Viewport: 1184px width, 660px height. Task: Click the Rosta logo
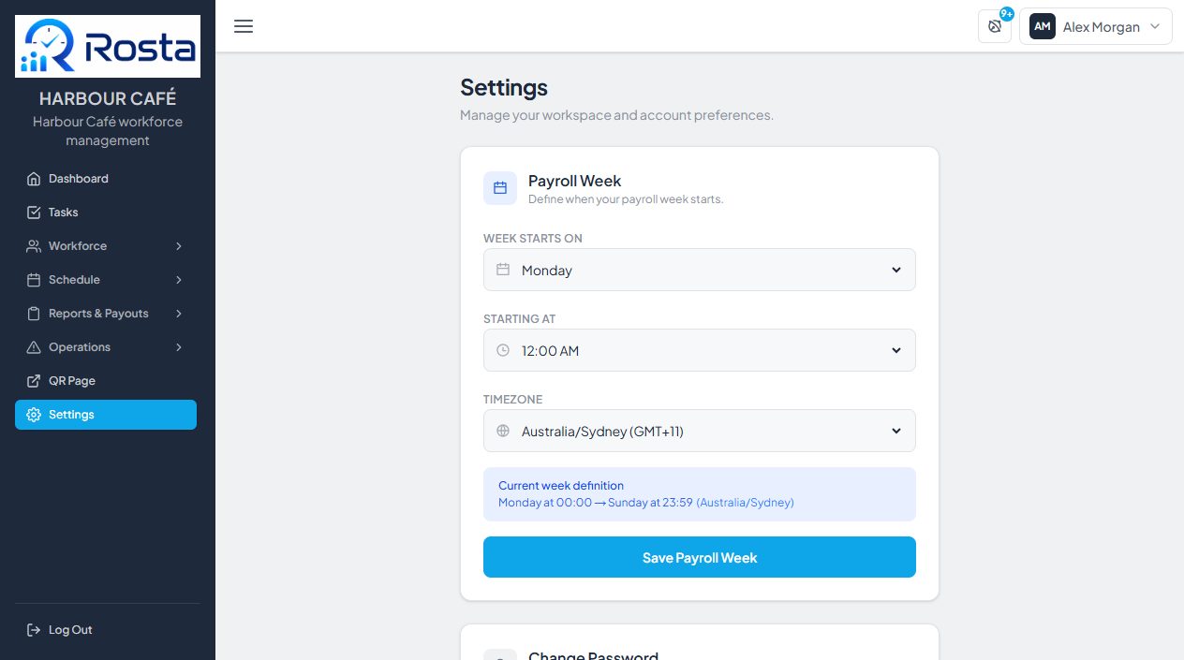click(x=108, y=46)
